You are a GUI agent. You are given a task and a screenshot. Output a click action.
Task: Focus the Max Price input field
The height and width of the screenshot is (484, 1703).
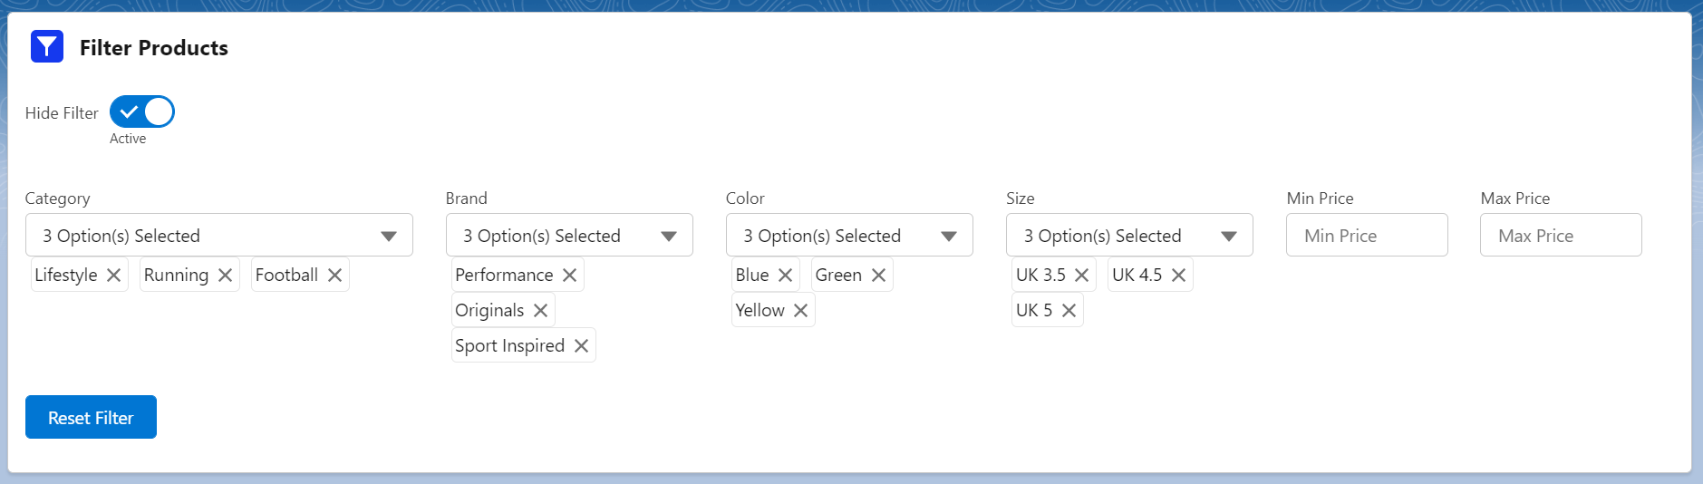point(1561,235)
